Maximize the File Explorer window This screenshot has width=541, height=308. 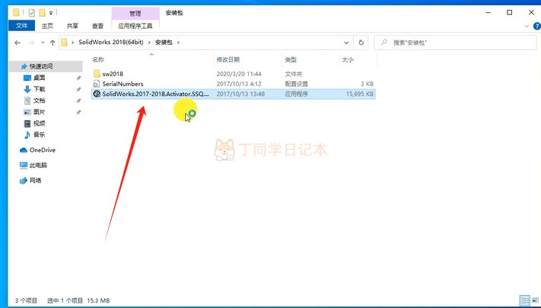tap(510, 13)
